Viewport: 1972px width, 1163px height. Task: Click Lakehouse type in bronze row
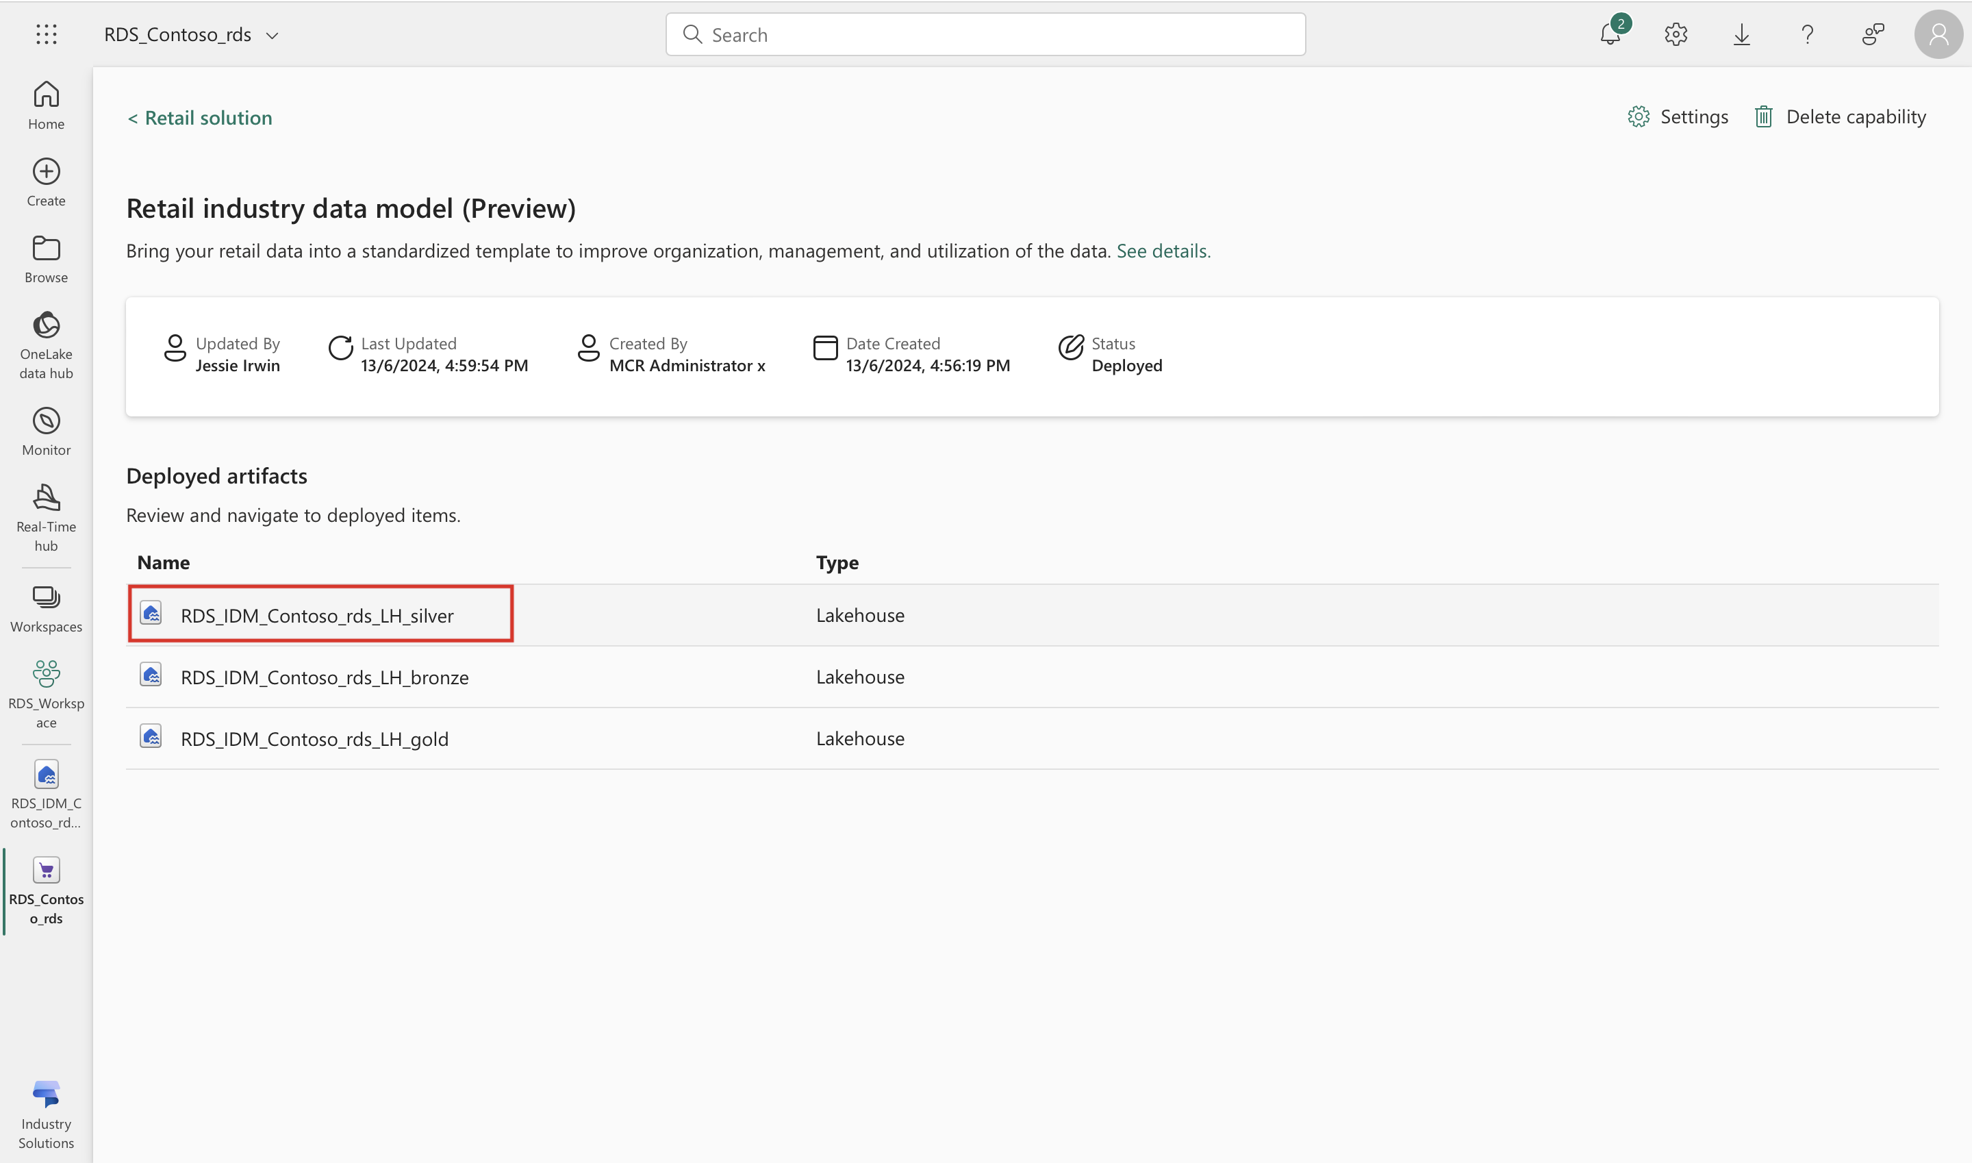pos(860,676)
